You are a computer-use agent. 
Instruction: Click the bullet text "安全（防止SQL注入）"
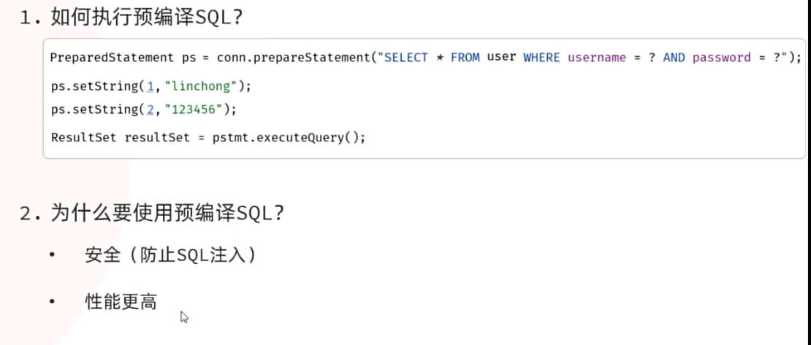pos(171,255)
